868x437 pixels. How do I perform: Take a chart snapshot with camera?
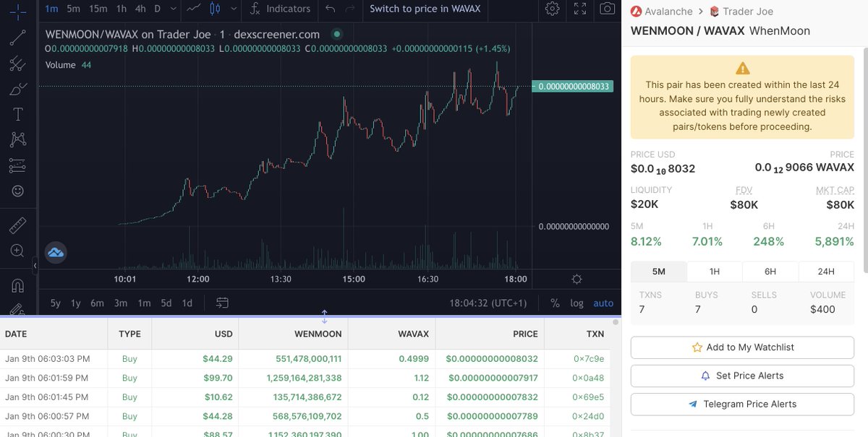pyautogui.click(x=608, y=9)
